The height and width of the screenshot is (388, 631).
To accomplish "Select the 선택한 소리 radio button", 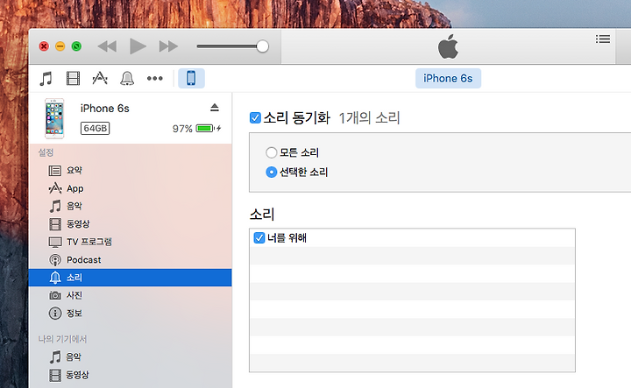I will 271,172.
